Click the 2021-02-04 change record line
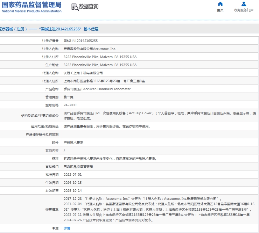Screen dimensions: 259x233 [159, 207]
